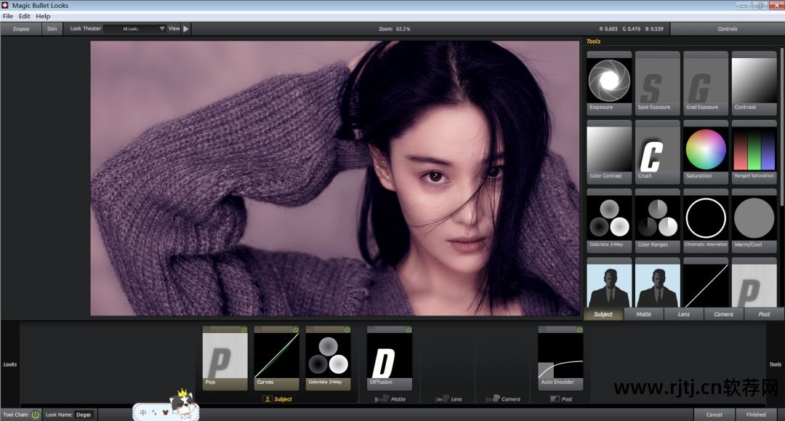Open the Scopes panel
This screenshot has height=421, width=785.
coord(20,29)
